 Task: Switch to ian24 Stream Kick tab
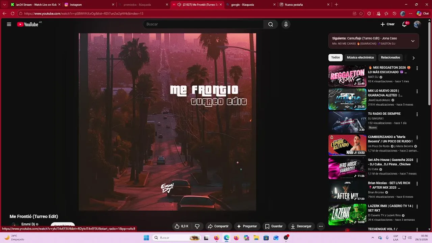click(35, 5)
